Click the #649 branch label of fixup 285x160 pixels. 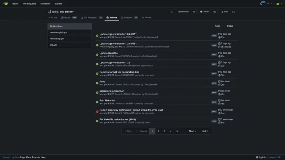pyautogui.click(x=214, y=83)
